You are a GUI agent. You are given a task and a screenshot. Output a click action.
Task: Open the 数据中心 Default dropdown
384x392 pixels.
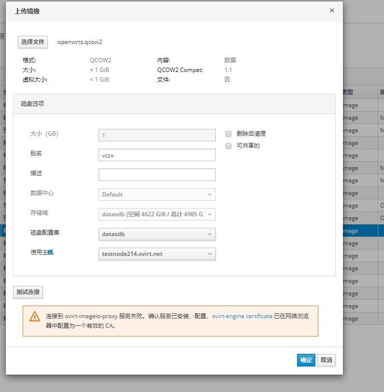(x=157, y=195)
